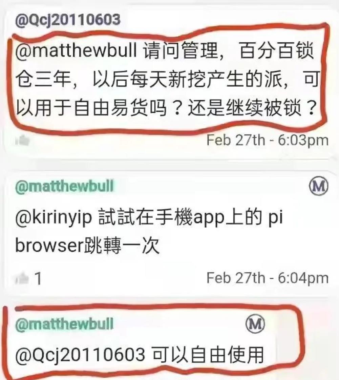The height and width of the screenshot is (380, 339).
Task: Open the @Qcj20110603 author profile at the top
Action: coord(68,20)
